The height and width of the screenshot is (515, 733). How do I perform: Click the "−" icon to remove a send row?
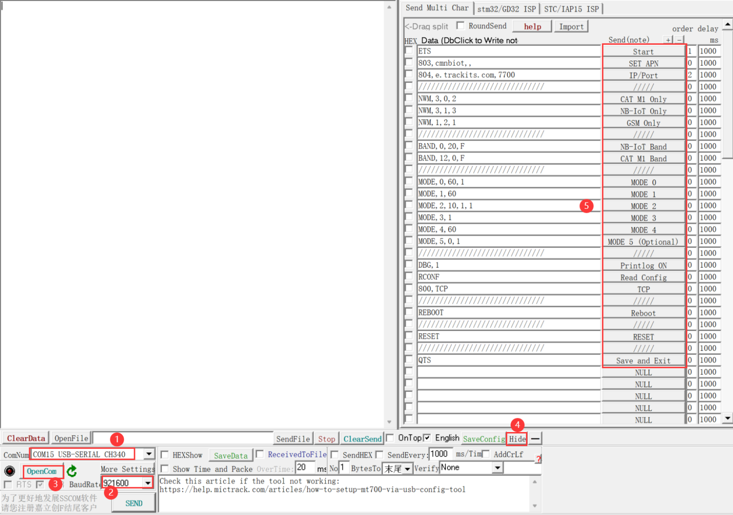point(680,40)
